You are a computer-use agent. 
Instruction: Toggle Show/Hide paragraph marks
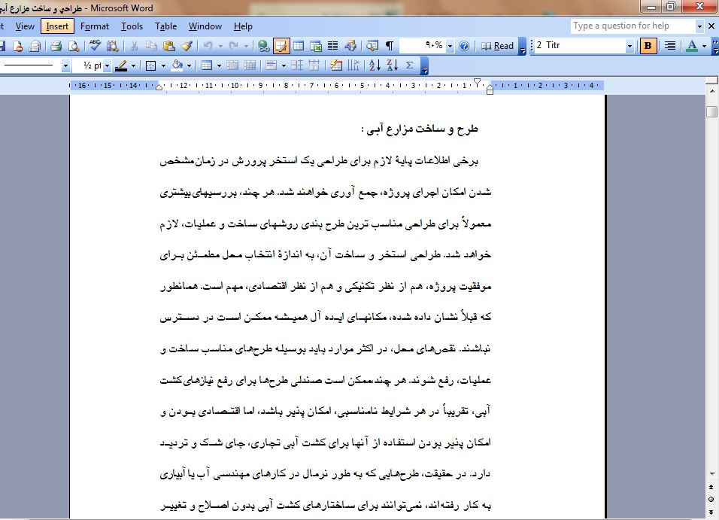[x=390, y=46]
